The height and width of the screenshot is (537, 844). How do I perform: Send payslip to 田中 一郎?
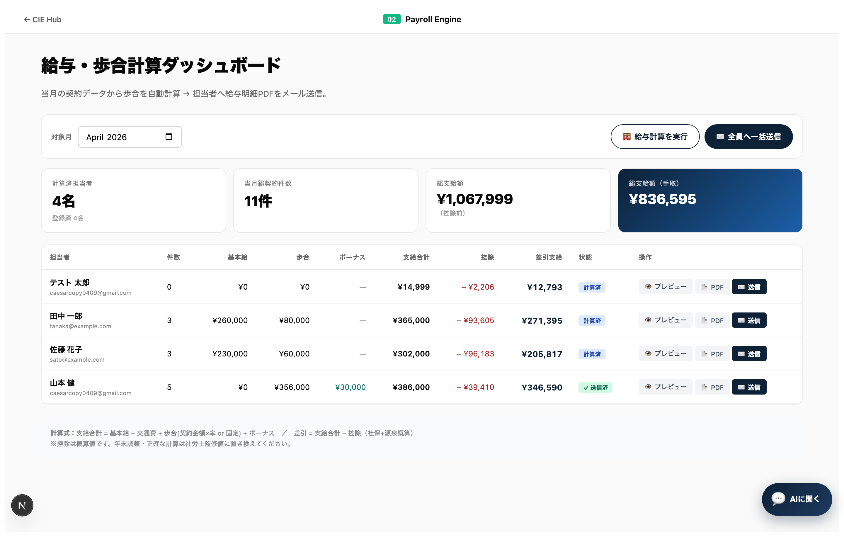(749, 320)
